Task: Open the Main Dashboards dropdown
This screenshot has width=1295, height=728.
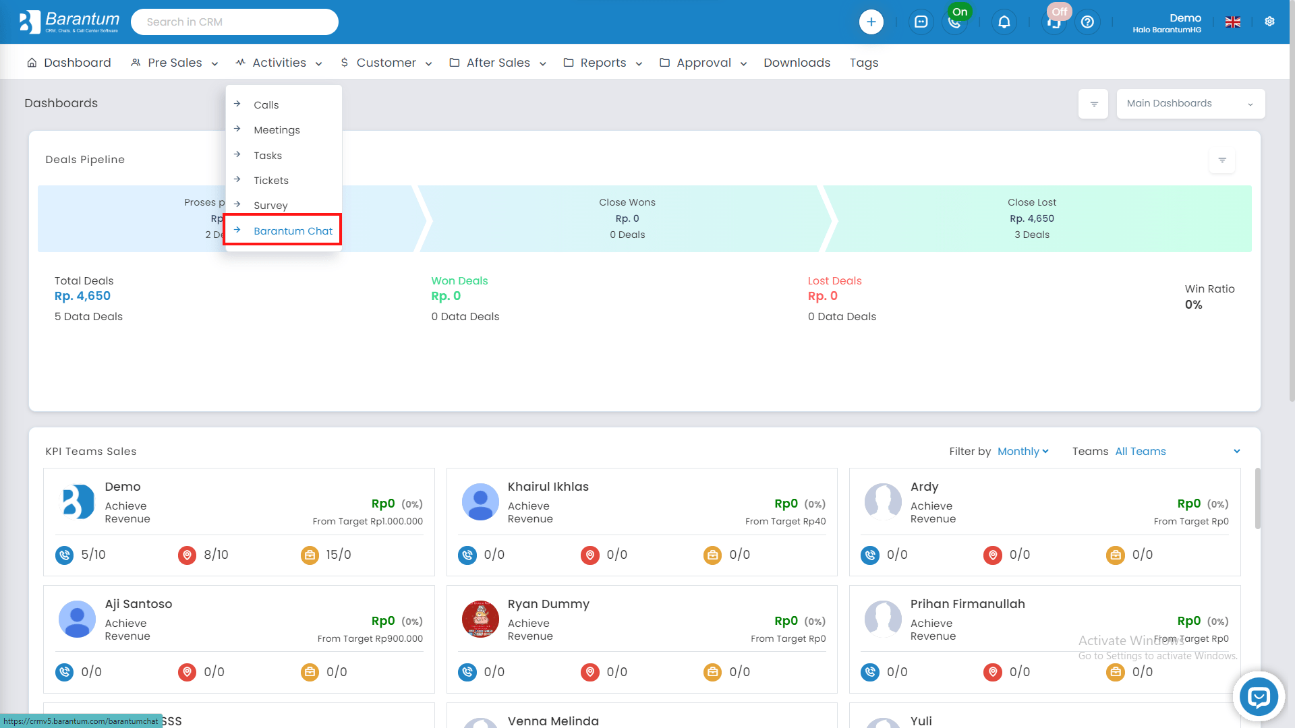Action: (1190, 104)
